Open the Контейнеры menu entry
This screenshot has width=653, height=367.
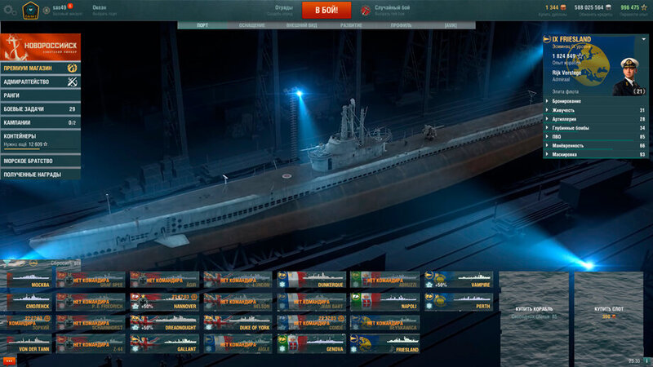[x=40, y=140]
